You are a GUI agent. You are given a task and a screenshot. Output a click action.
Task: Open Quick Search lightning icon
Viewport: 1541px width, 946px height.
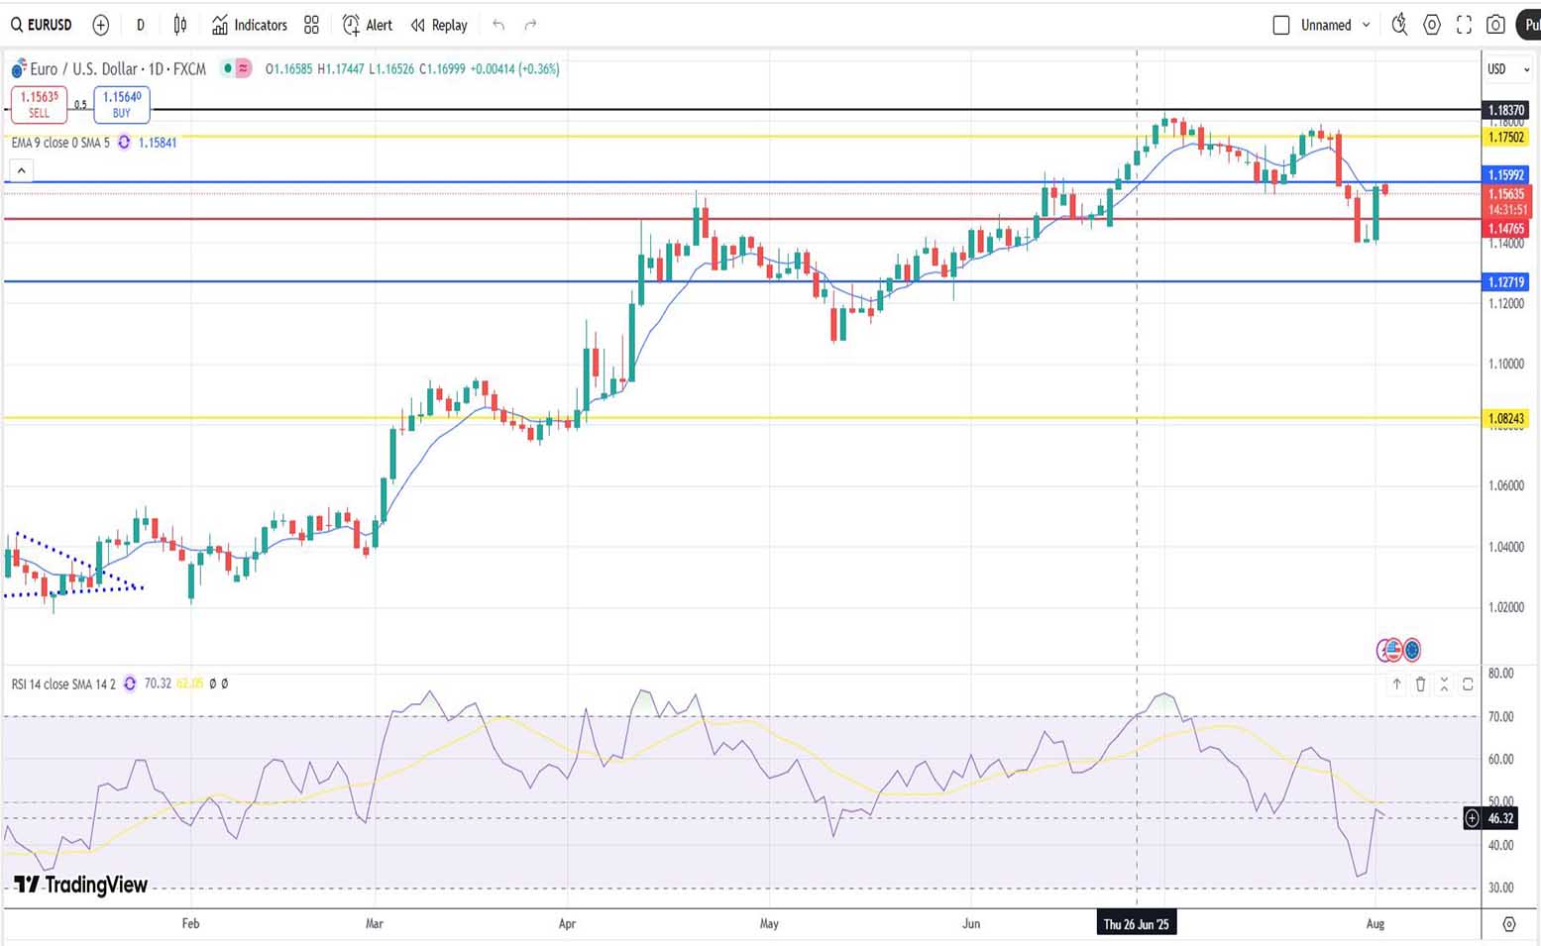pos(1398,25)
